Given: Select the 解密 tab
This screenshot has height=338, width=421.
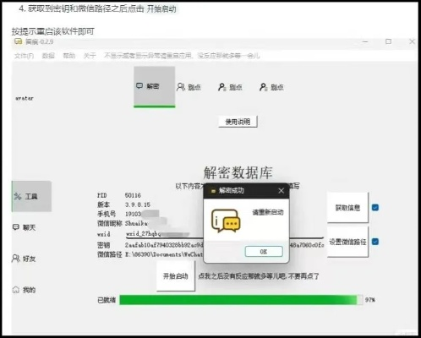Looking at the screenshot, I should (155, 87).
